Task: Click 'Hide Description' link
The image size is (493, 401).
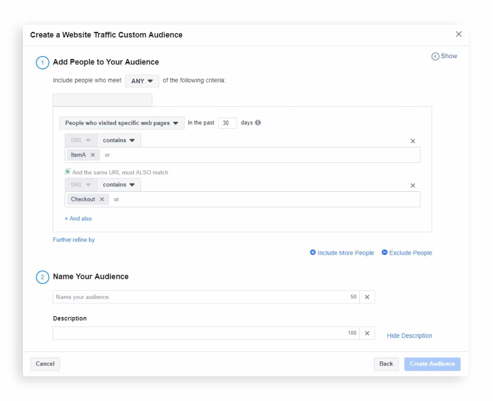Action: tap(409, 335)
